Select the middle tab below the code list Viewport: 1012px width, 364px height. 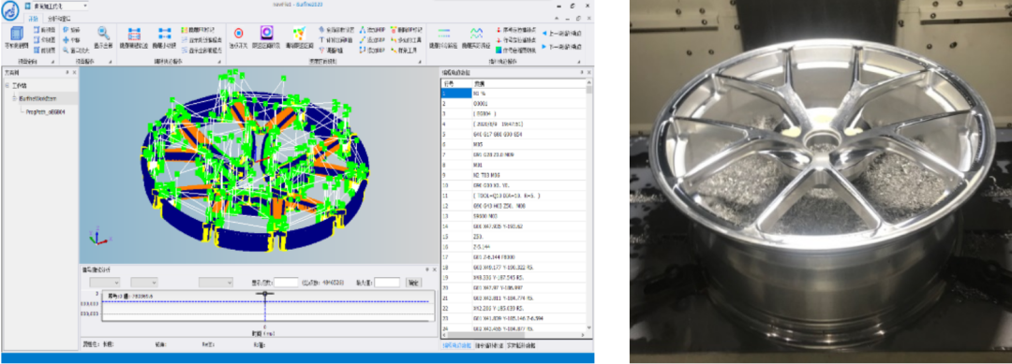pos(489,346)
